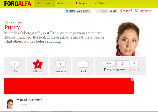
Task: Click the RSS icon for Spanish feed
Action: 121,10
